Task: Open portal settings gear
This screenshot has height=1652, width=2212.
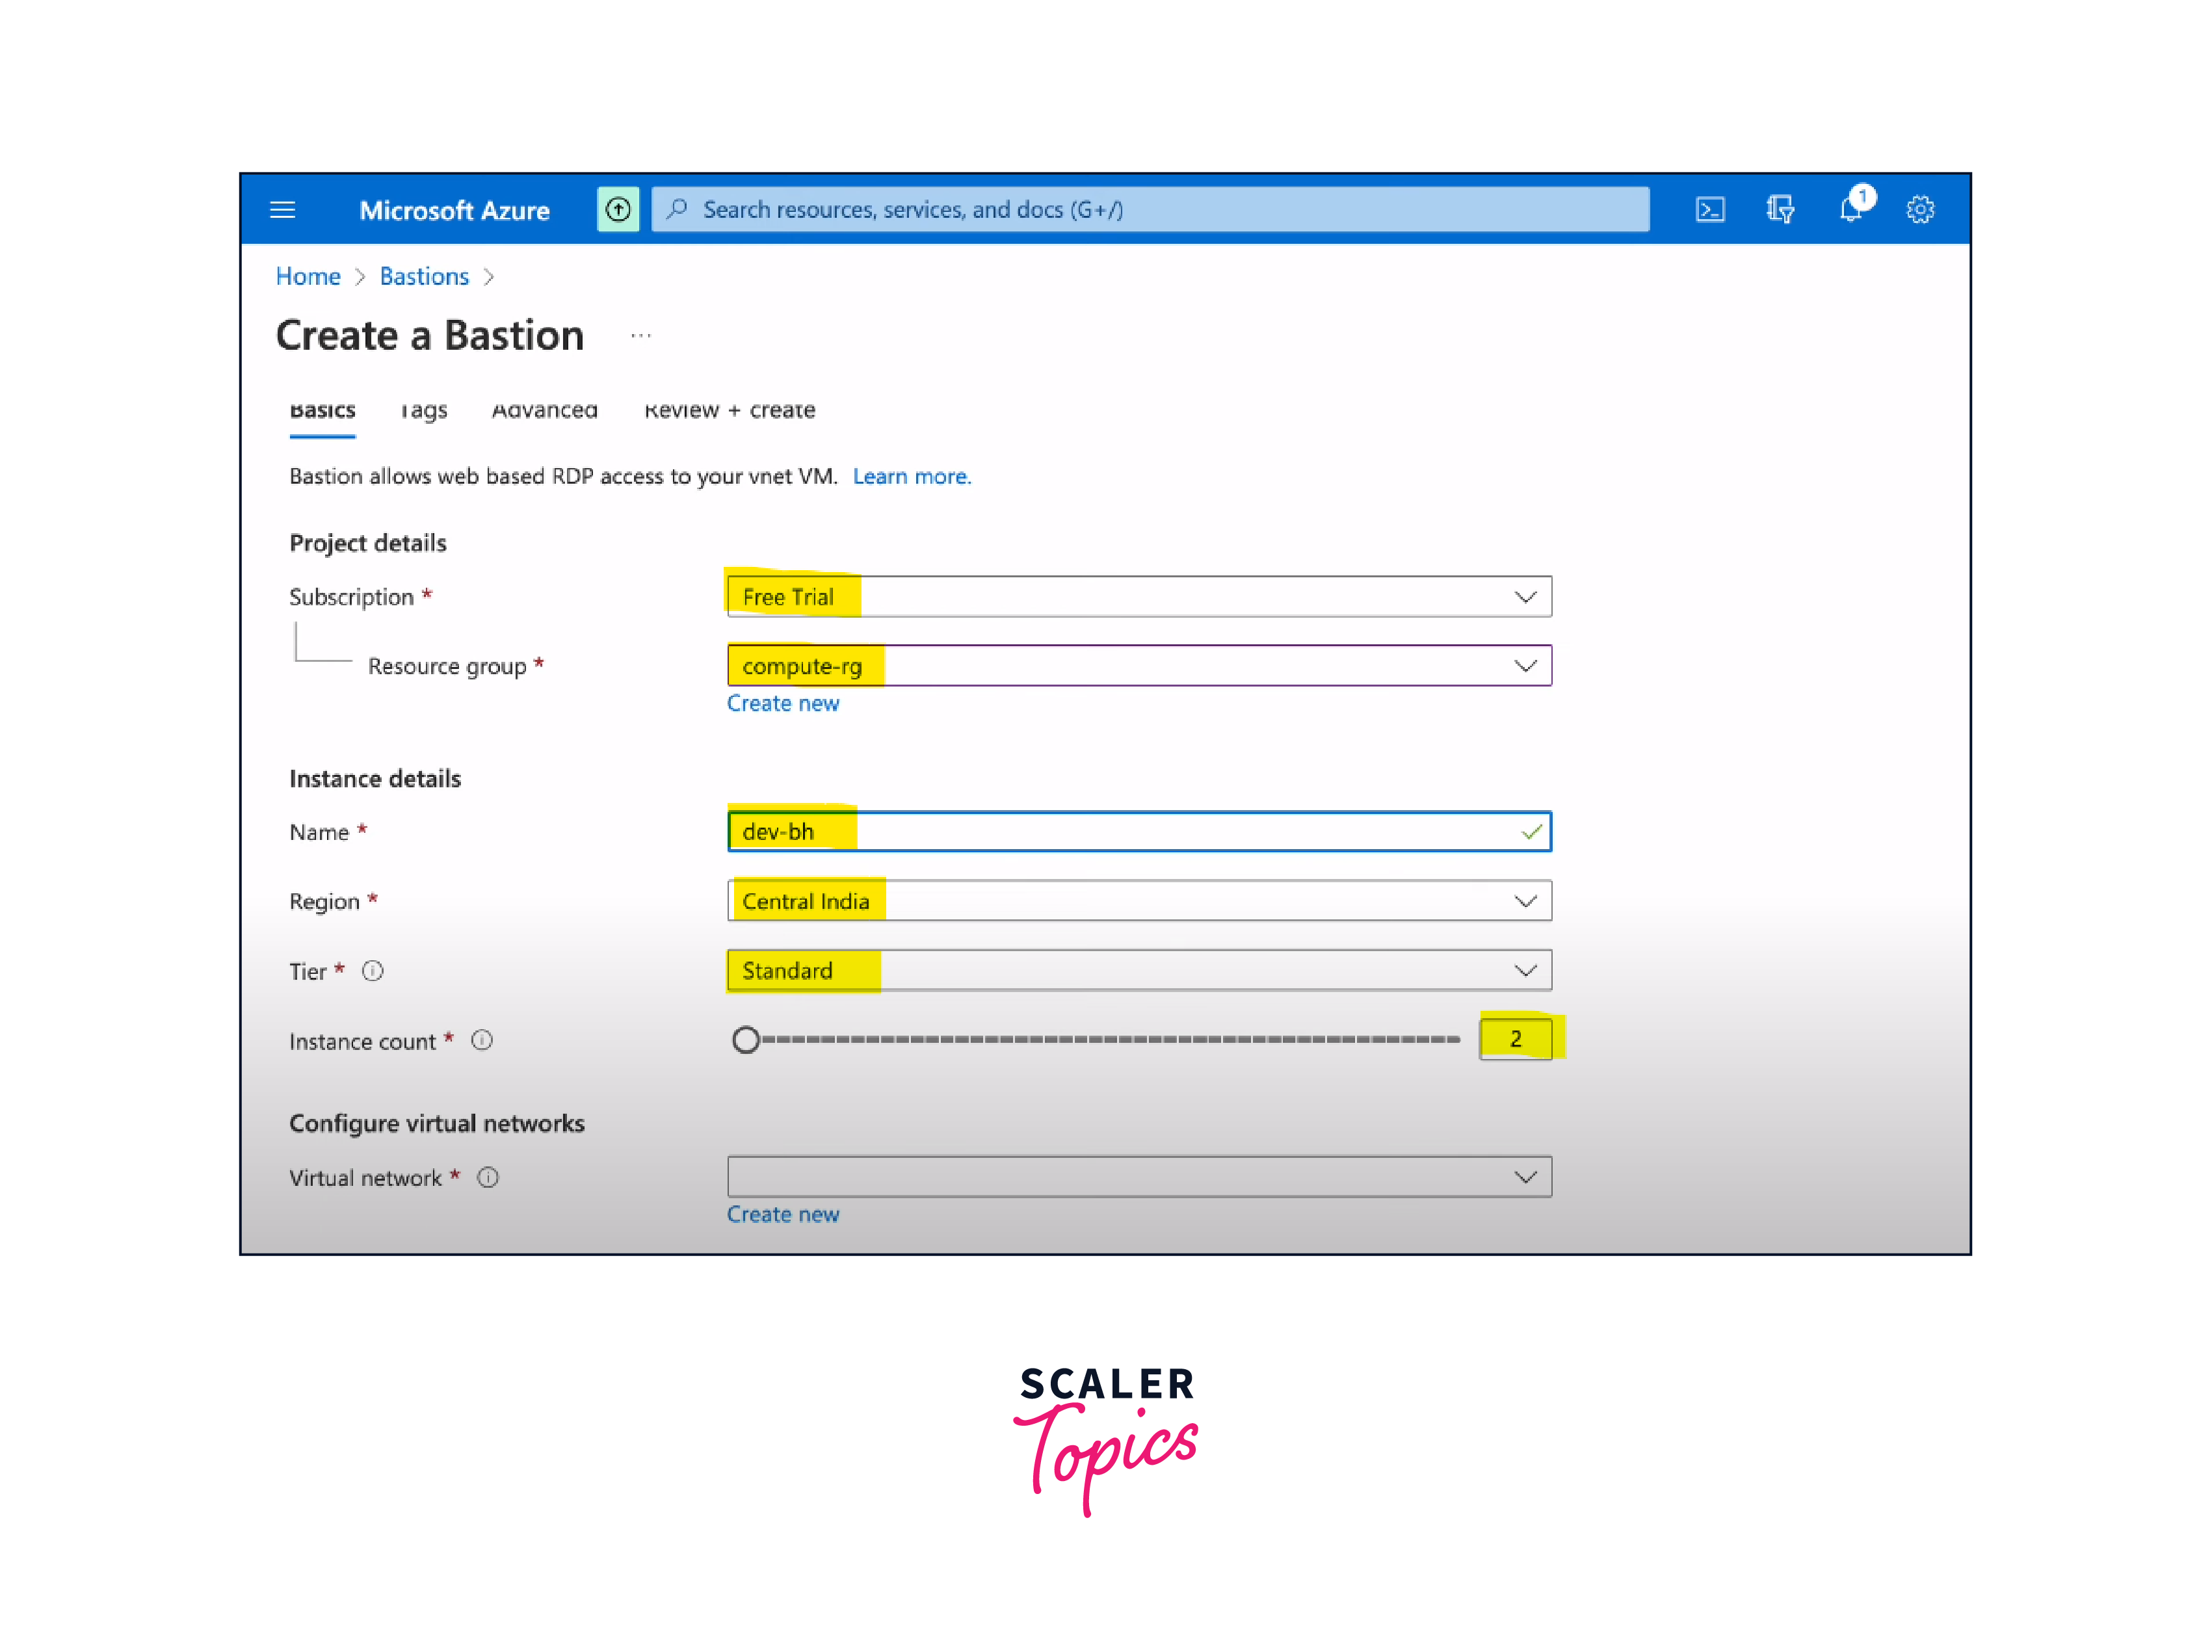Action: click(x=1920, y=210)
